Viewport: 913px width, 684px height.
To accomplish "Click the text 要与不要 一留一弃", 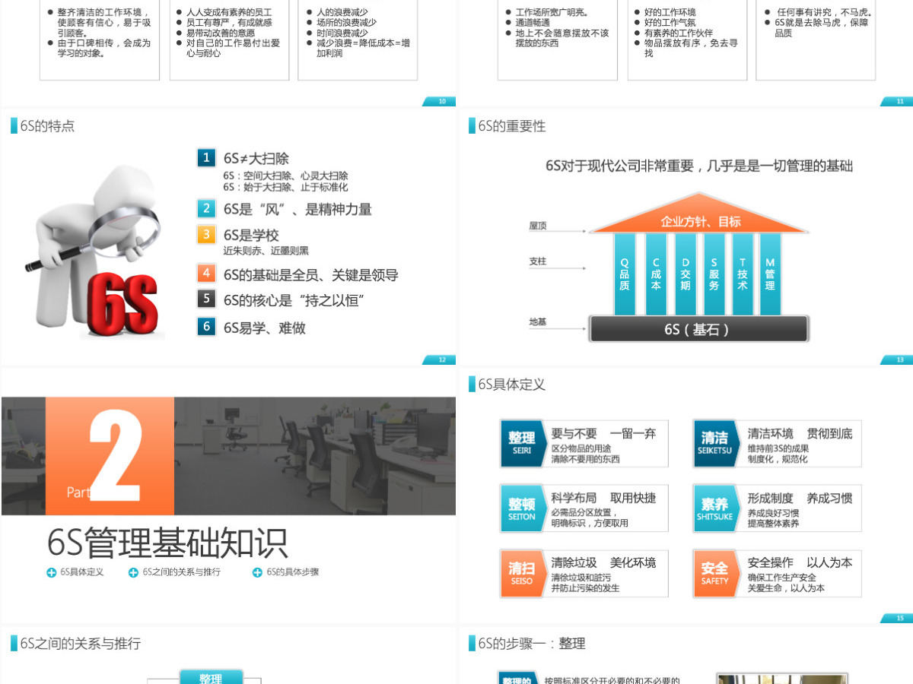I will pos(603,434).
